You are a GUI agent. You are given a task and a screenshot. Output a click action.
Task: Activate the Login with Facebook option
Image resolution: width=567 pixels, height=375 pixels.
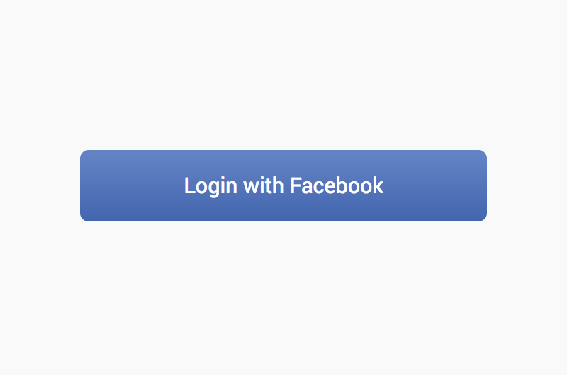click(x=283, y=185)
